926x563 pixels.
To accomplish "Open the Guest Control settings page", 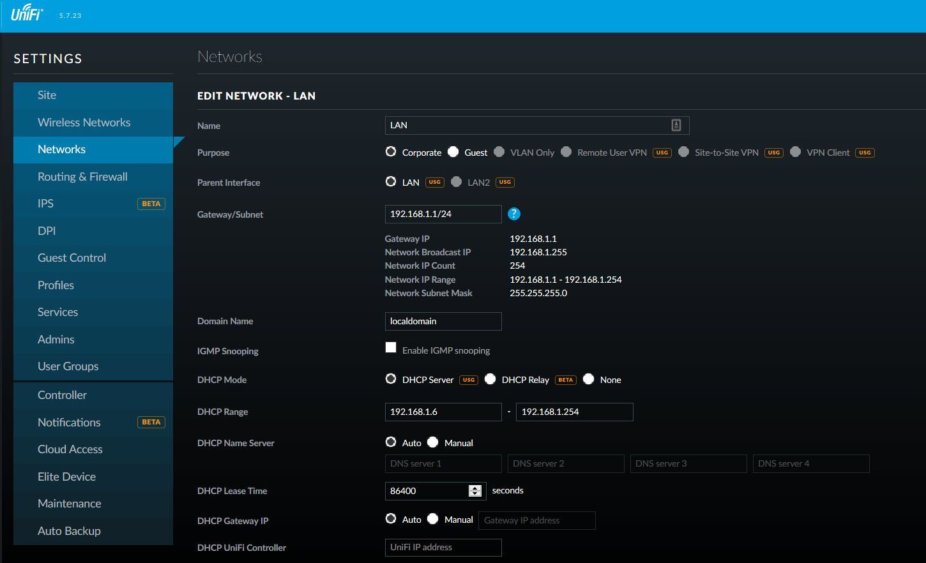I will point(72,258).
